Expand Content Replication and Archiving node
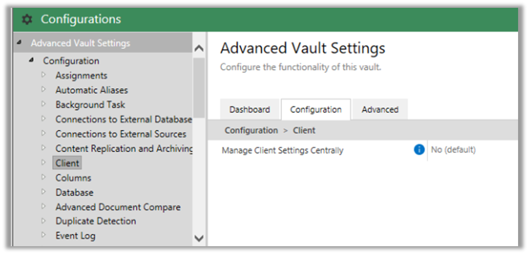This screenshot has width=529, height=254. click(x=43, y=148)
